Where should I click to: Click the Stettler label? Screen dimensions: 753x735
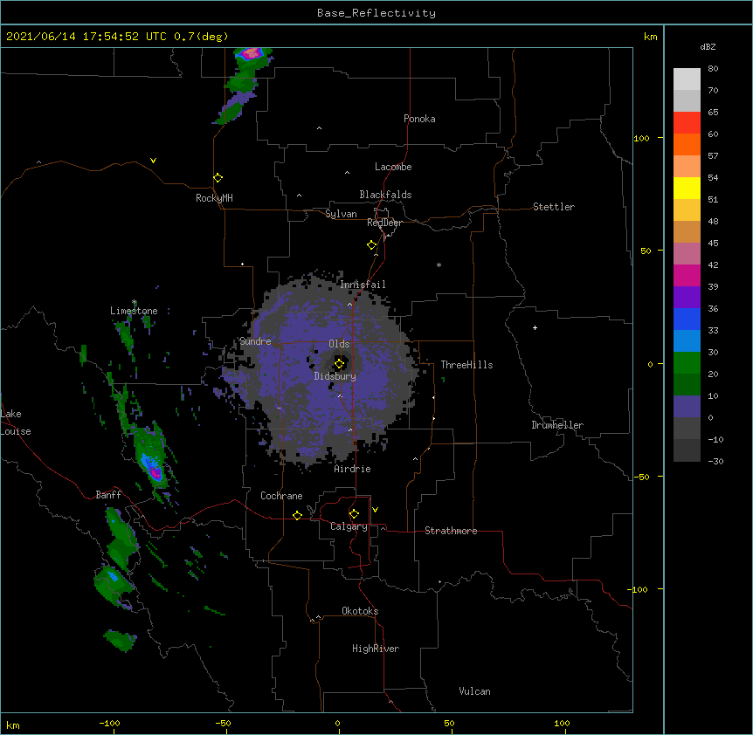click(554, 207)
